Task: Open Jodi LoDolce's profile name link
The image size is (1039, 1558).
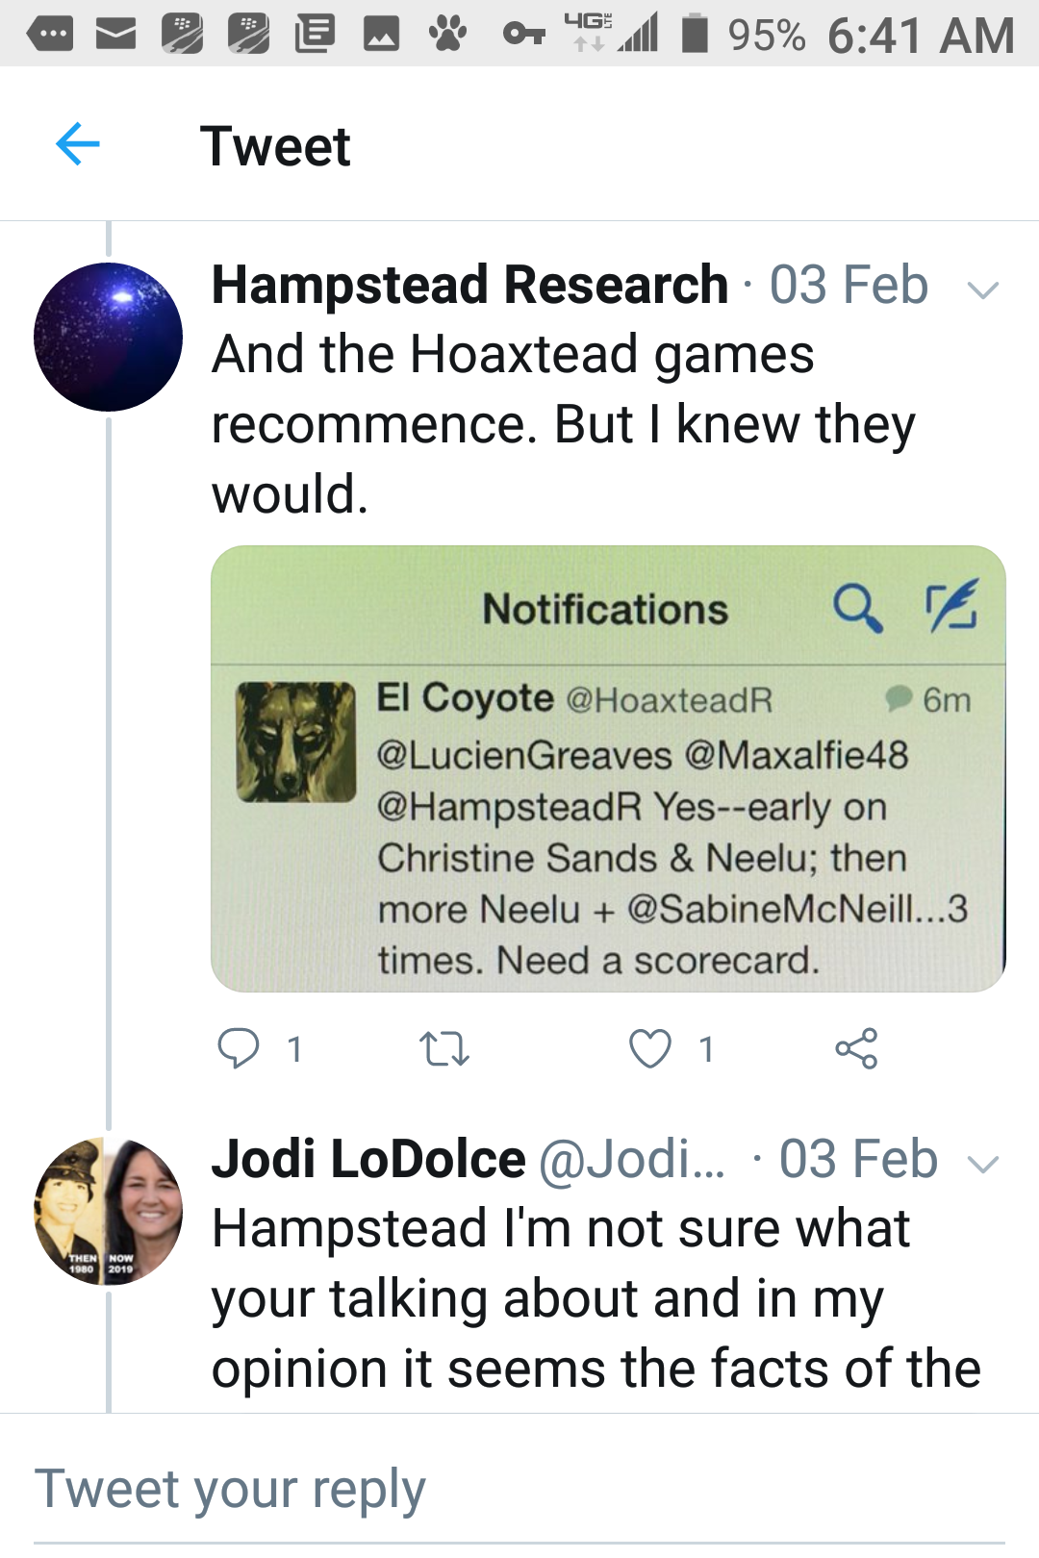Action: pos(368,1159)
